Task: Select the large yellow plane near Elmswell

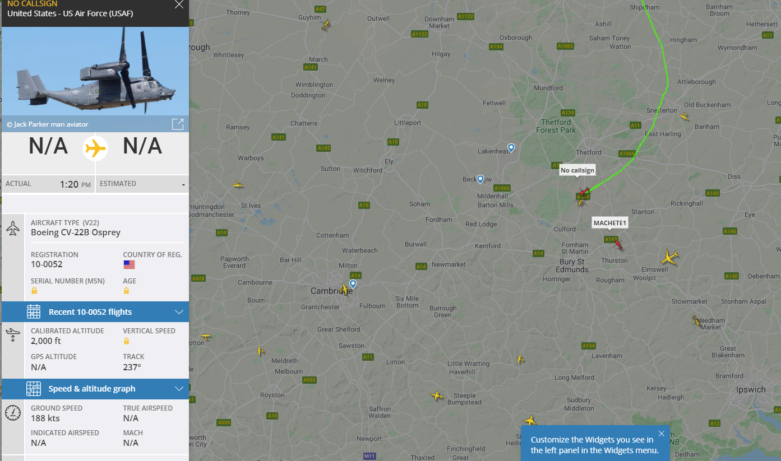Action: coord(669,258)
